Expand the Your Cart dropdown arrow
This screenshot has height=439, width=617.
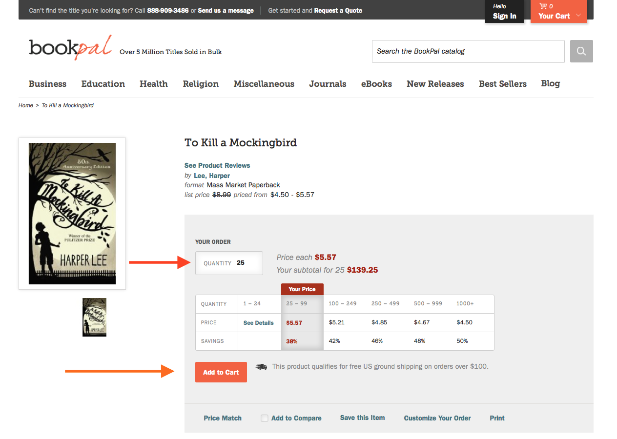(x=578, y=16)
